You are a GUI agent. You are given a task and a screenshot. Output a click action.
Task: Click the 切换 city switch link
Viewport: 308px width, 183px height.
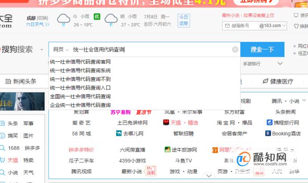pos(42,18)
